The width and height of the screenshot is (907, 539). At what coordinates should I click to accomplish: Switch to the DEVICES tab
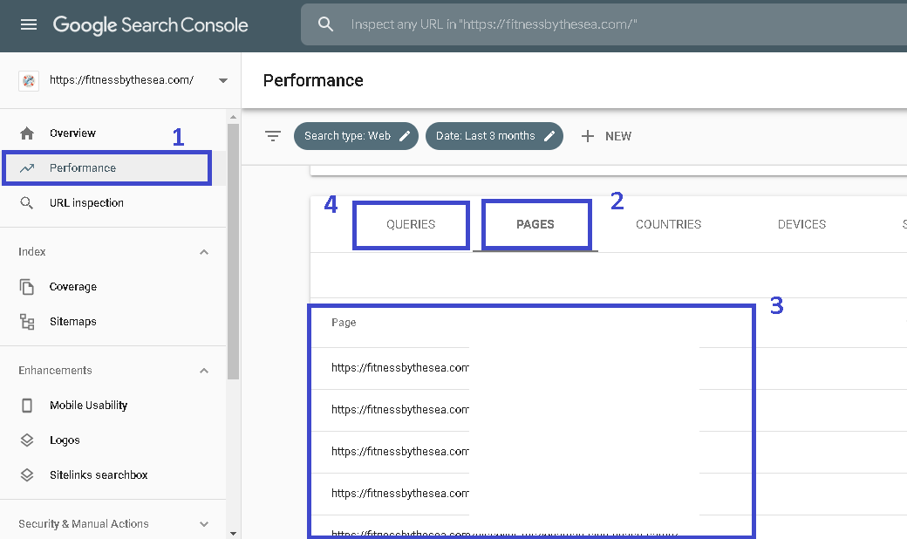click(x=801, y=224)
